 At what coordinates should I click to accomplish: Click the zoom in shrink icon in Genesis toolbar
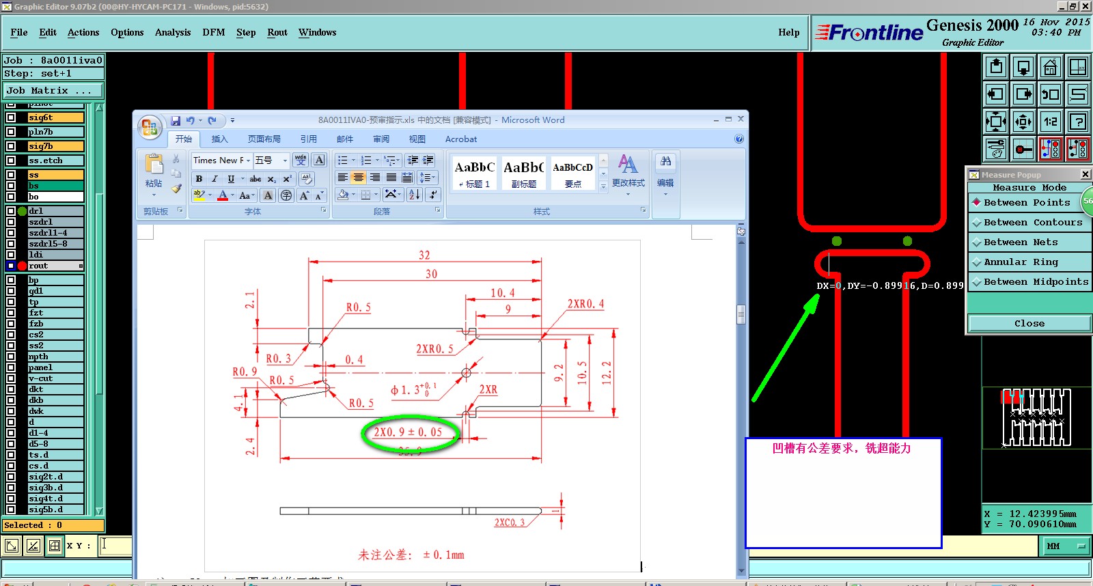[1023, 122]
